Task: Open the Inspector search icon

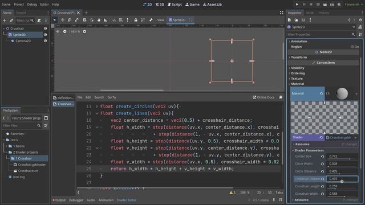Action: pyautogui.click(x=353, y=34)
